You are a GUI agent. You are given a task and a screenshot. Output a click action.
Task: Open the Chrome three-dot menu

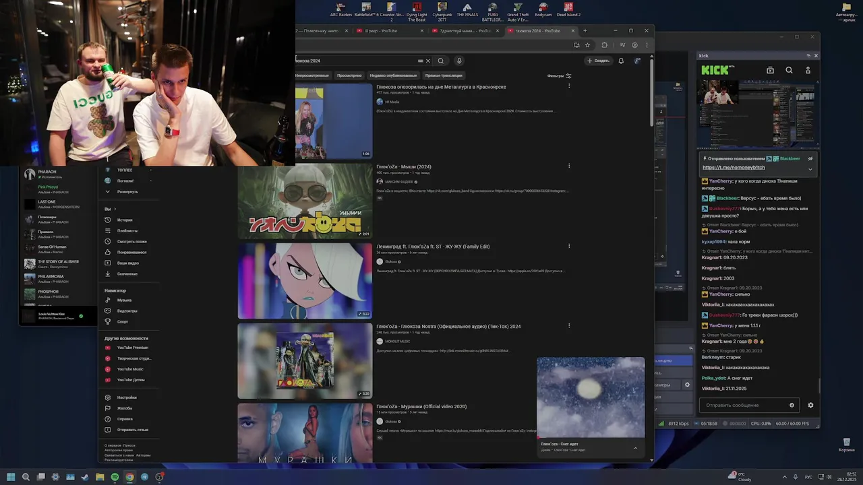click(646, 45)
